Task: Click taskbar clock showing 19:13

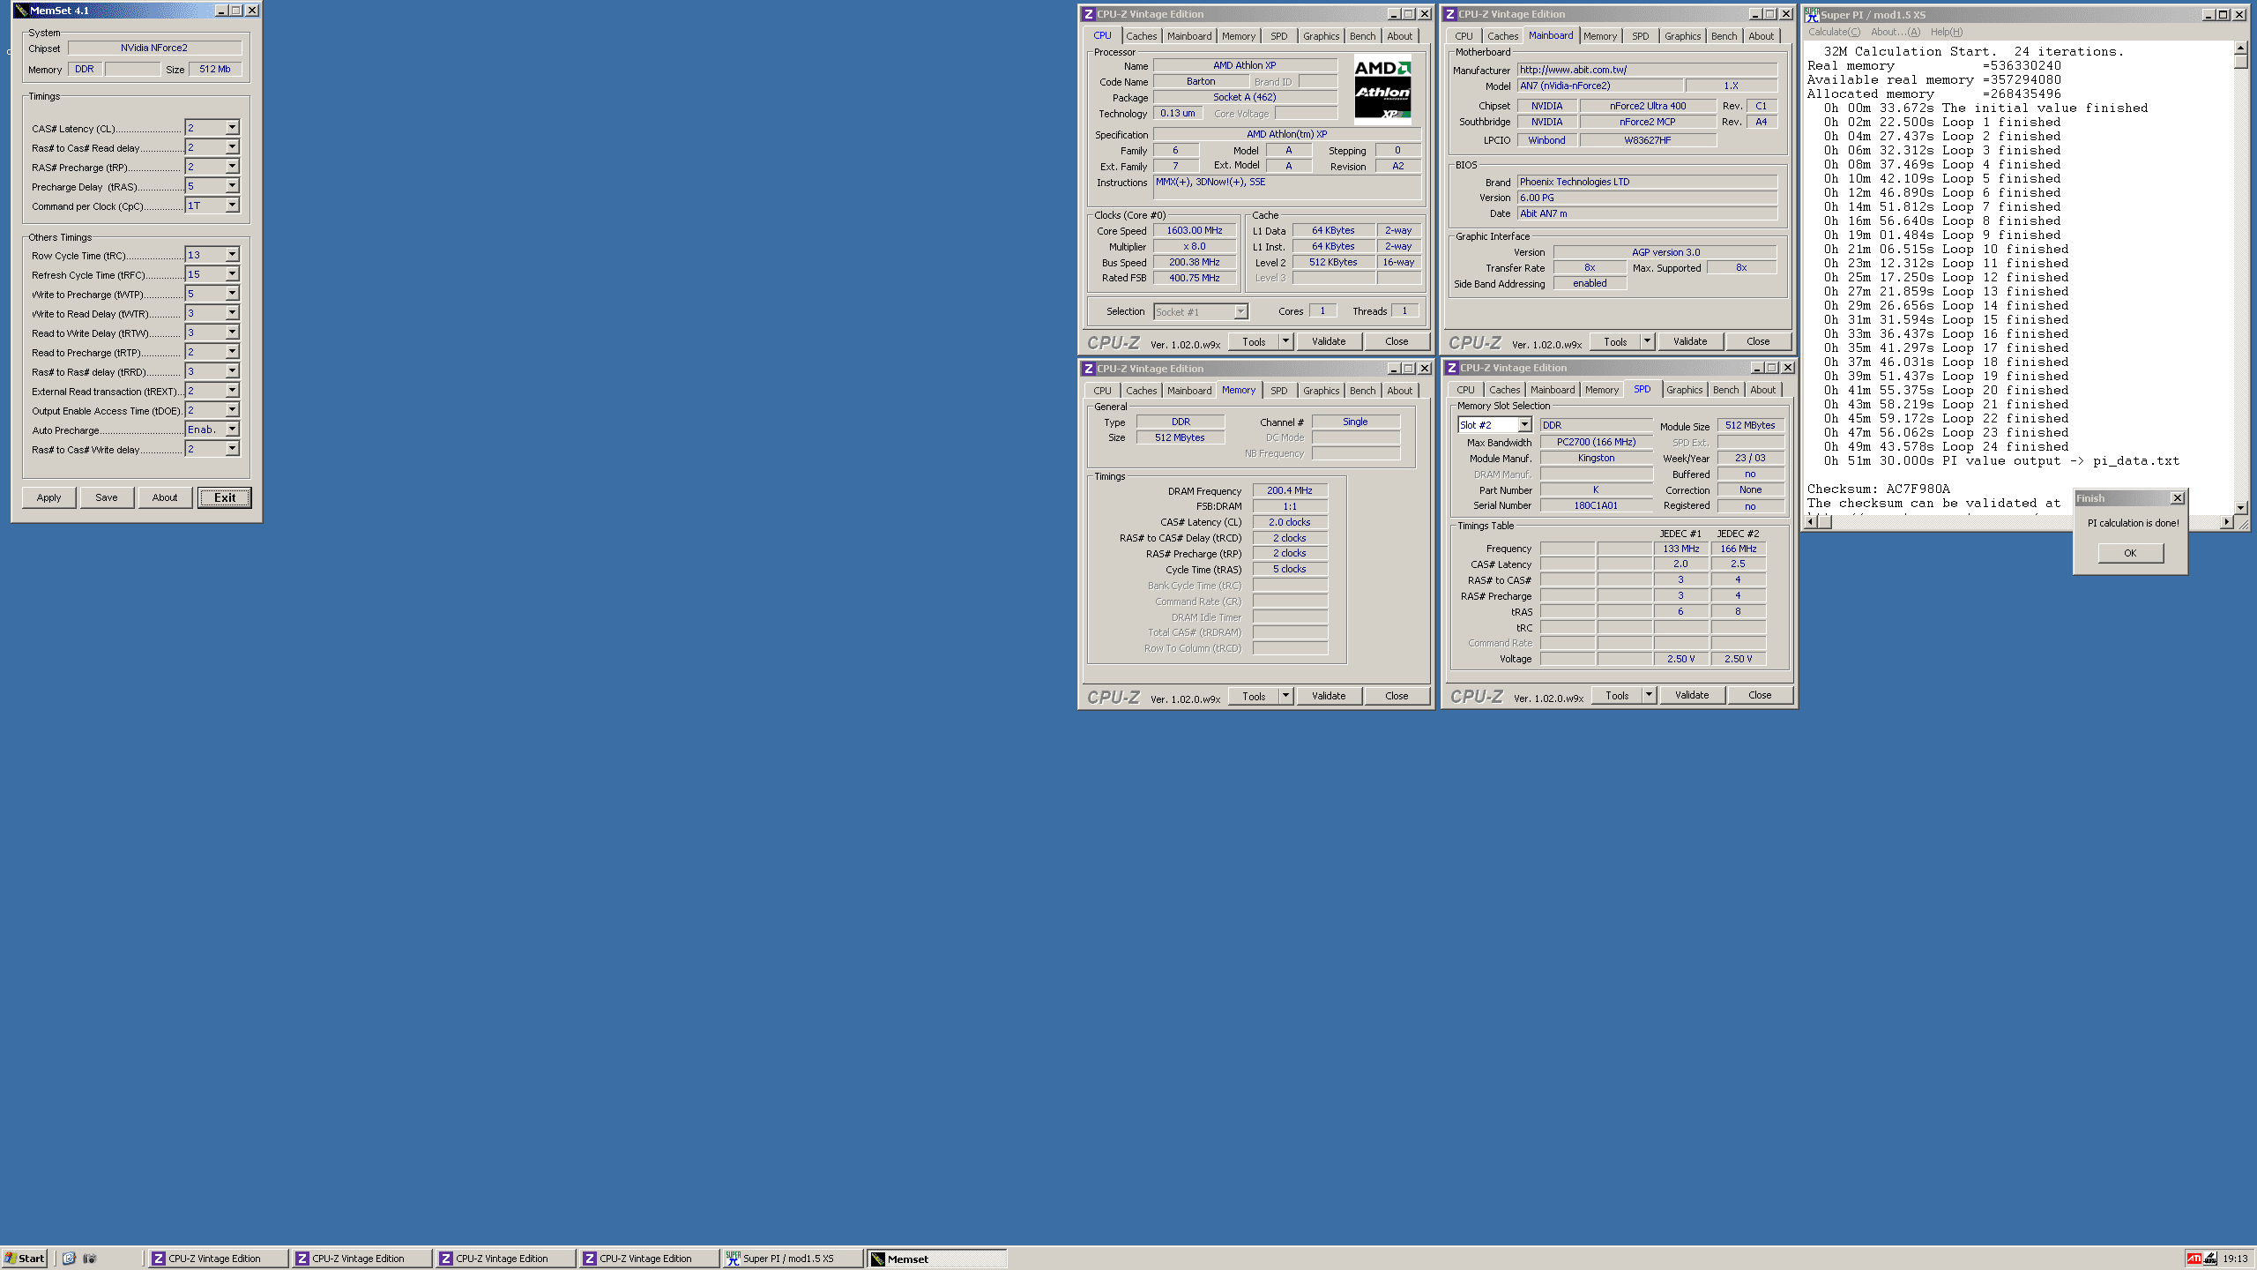Action: [x=2235, y=1259]
